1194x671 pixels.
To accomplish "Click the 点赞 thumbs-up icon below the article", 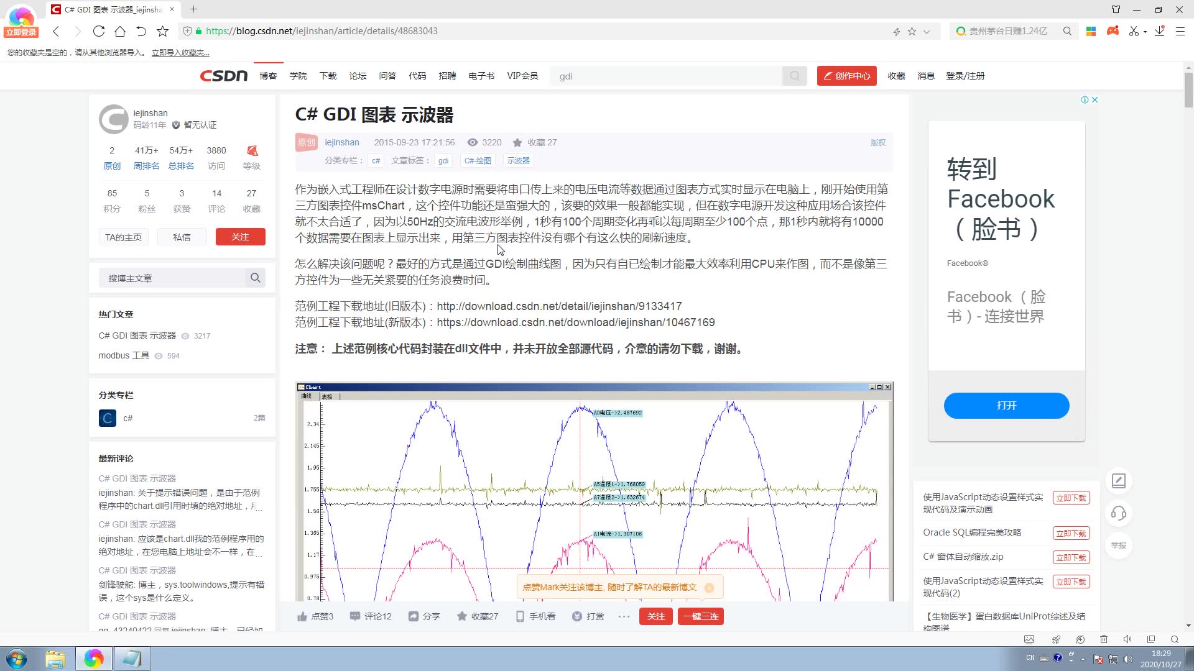I will coord(302,616).
